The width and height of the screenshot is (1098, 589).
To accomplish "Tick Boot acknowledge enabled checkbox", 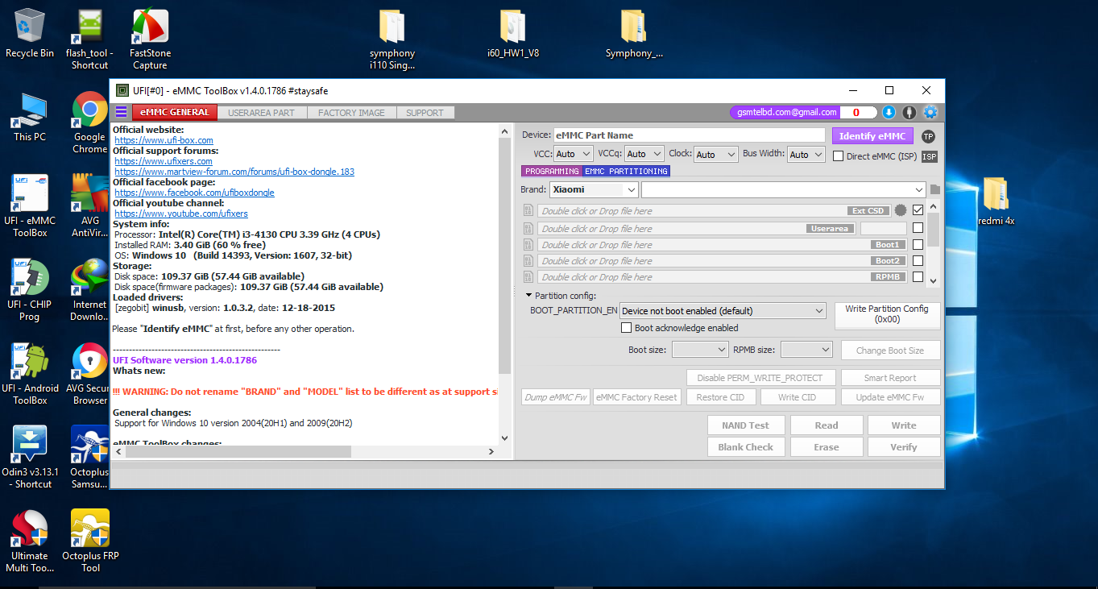I will click(626, 328).
